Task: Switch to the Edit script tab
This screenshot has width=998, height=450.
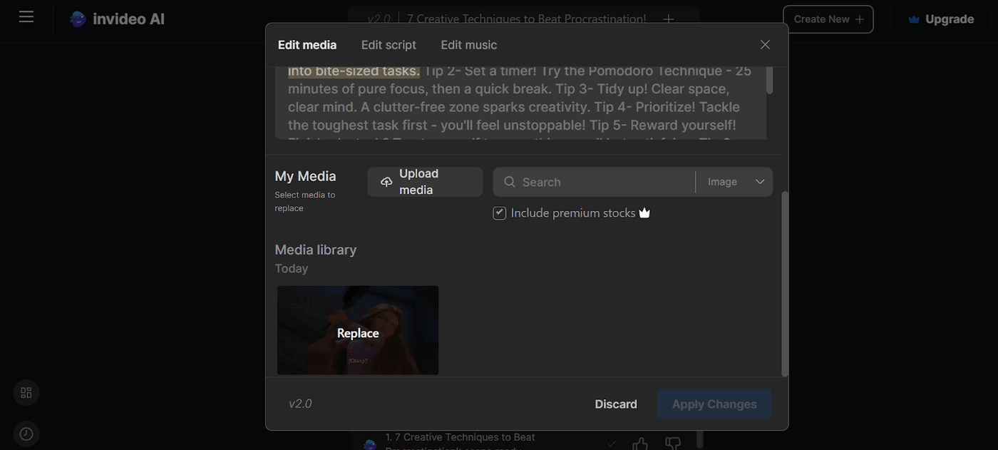Action: [x=389, y=44]
